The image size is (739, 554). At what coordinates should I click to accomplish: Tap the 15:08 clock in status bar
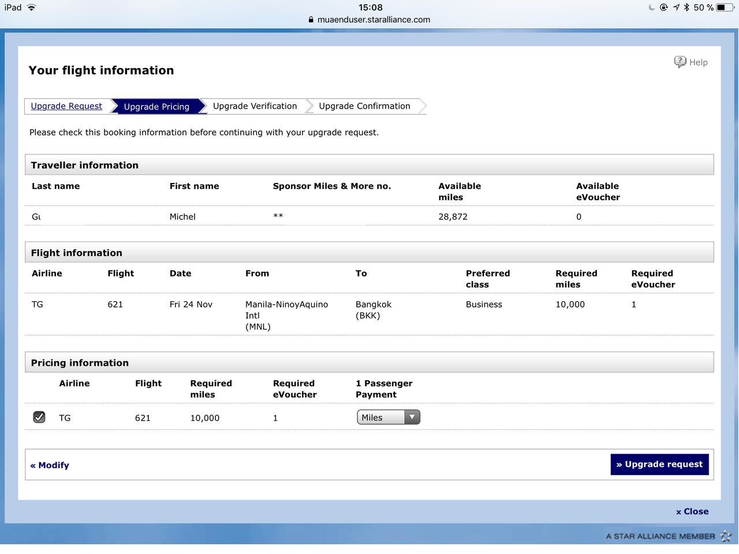(370, 8)
